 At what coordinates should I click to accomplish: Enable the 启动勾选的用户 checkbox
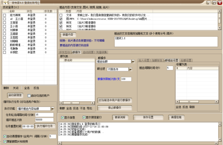point(29,96)
